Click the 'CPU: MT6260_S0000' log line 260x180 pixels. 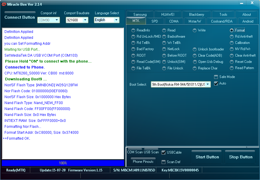[39, 73]
